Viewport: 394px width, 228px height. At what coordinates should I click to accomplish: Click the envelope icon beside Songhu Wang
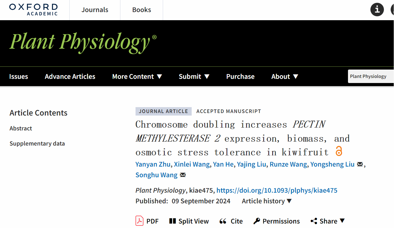click(x=183, y=175)
